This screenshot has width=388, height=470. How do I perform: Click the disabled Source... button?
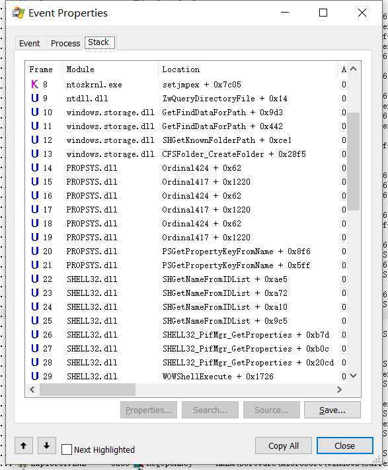tap(271, 410)
